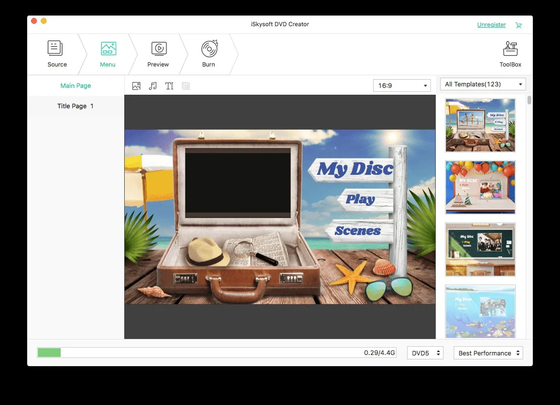Screen dimensions: 560x405
Task: Open the All Templates(123) dropdown
Action: point(482,84)
